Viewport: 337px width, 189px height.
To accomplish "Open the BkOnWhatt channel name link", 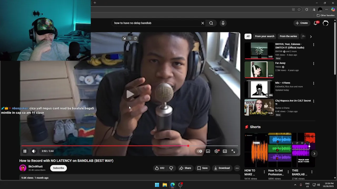I will (36, 166).
